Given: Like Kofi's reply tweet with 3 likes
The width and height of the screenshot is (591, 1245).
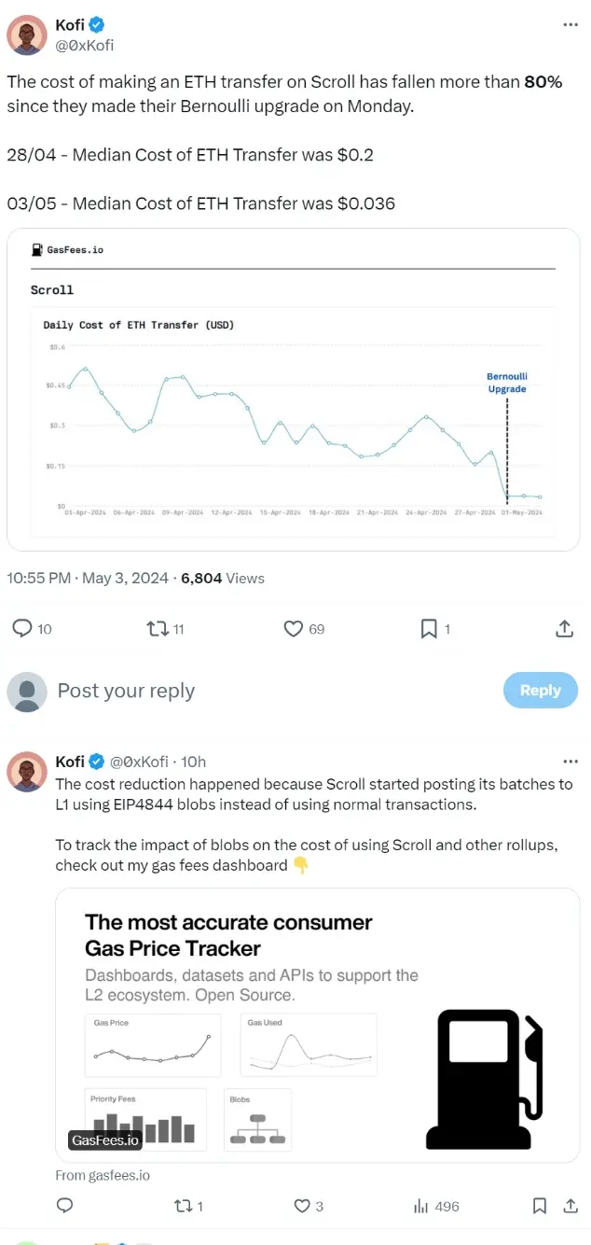Looking at the screenshot, I should click(302, 1206).
